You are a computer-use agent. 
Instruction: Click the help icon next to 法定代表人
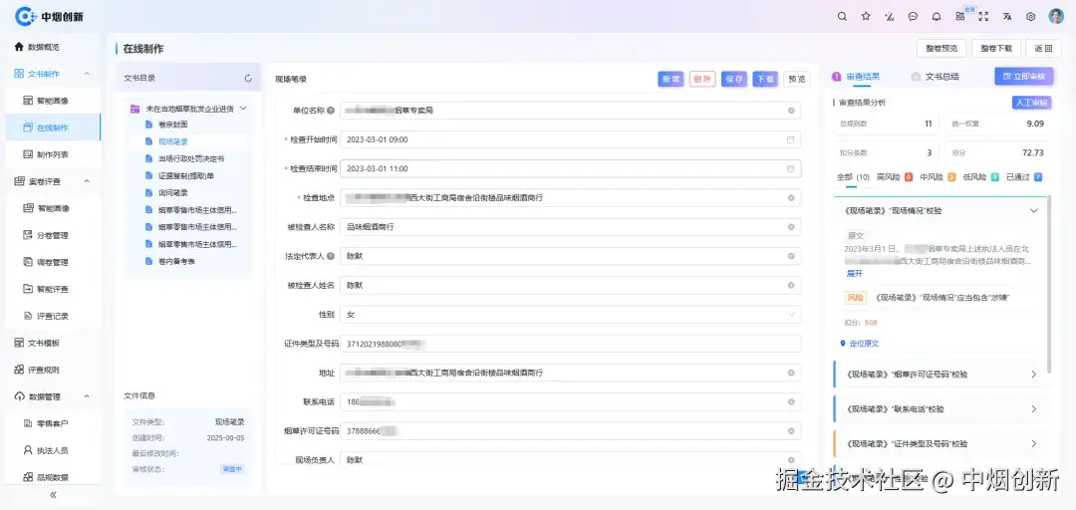331,256
